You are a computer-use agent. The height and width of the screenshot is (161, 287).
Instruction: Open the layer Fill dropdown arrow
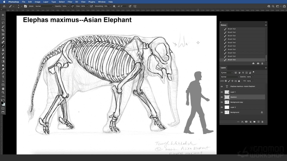pos(253,81)
